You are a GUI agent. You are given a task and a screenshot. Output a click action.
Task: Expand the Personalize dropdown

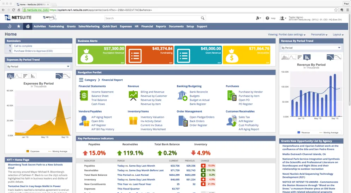click(x=319, y=35)
